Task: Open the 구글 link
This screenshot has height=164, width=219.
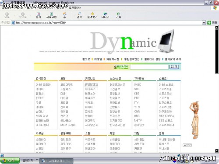Action: pyautogui.click(x=38, y=102)
